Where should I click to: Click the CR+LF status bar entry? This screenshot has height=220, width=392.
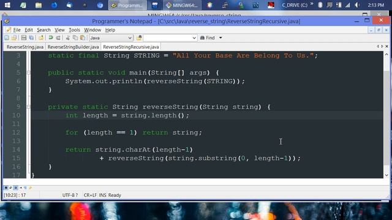pyautogui.click(x=90, y=195)
